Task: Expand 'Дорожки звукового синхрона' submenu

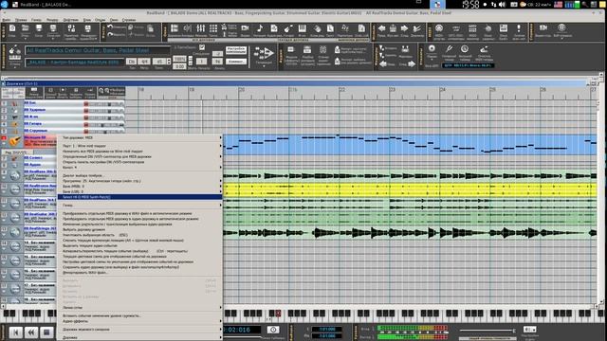Action: [x=140, y=330]
